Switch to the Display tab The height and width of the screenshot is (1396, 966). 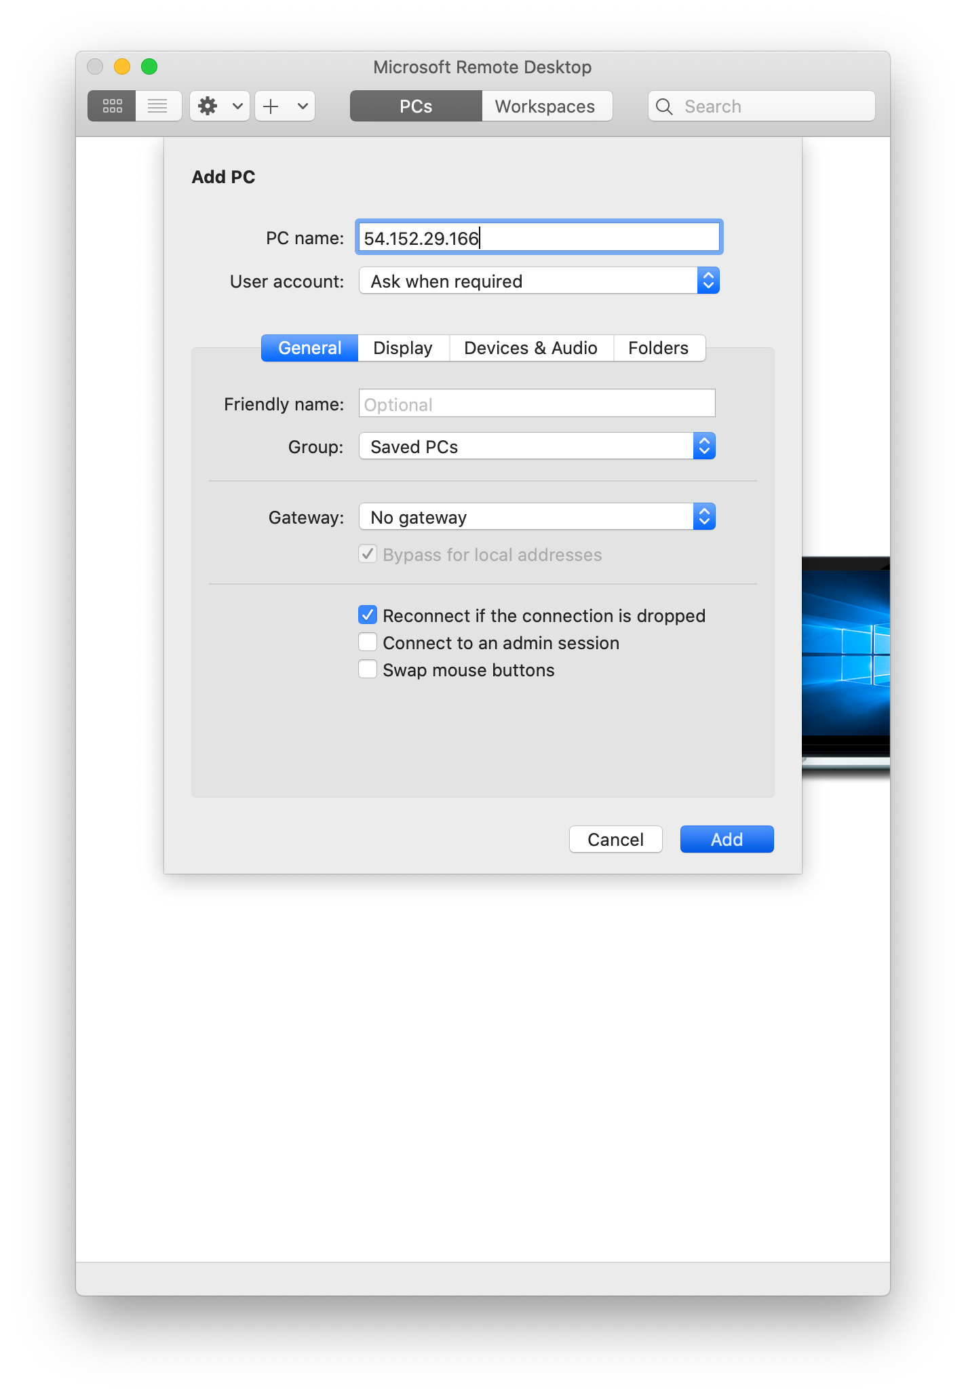tap(403, 348)
